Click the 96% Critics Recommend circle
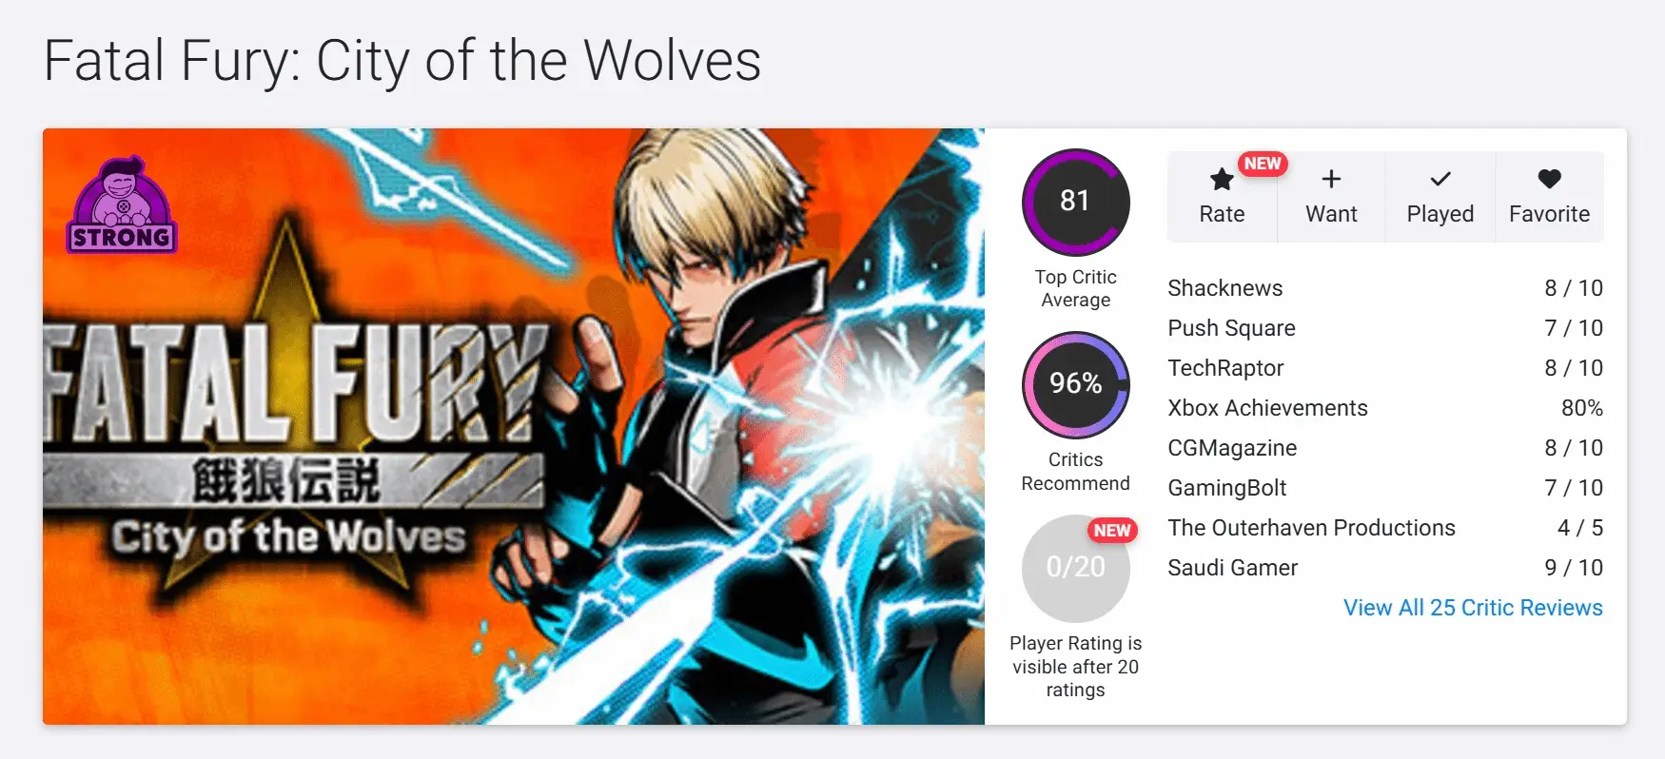This screenshot has height=759, width=1665. [1075, 384]
